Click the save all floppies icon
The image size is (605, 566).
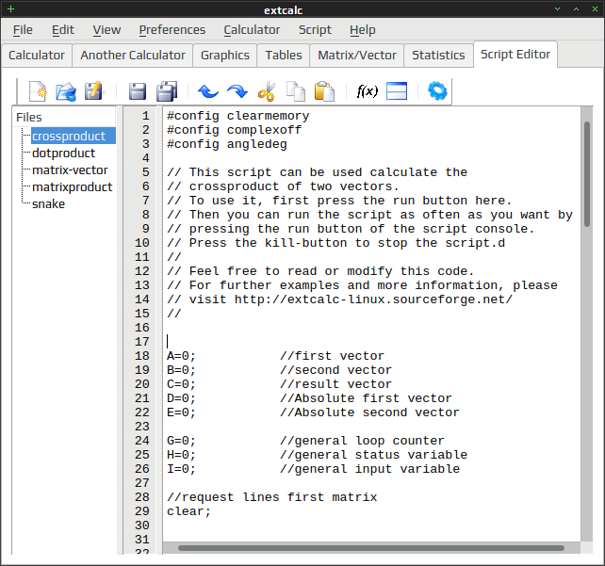pyautogui.click(x=167, y=91)
